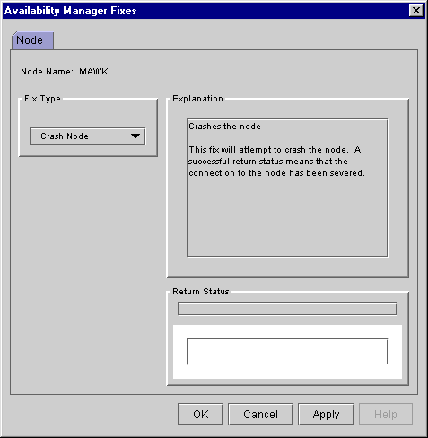The image size is (428, 438).
Task: Click the 'This fix will attempt' sentence
Action: click(x=275, y=150)
